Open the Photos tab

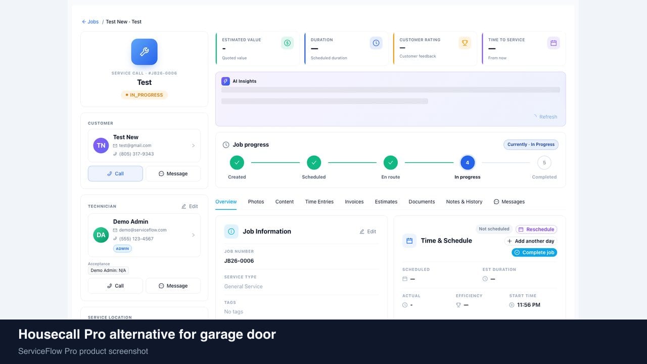point(256,202)
